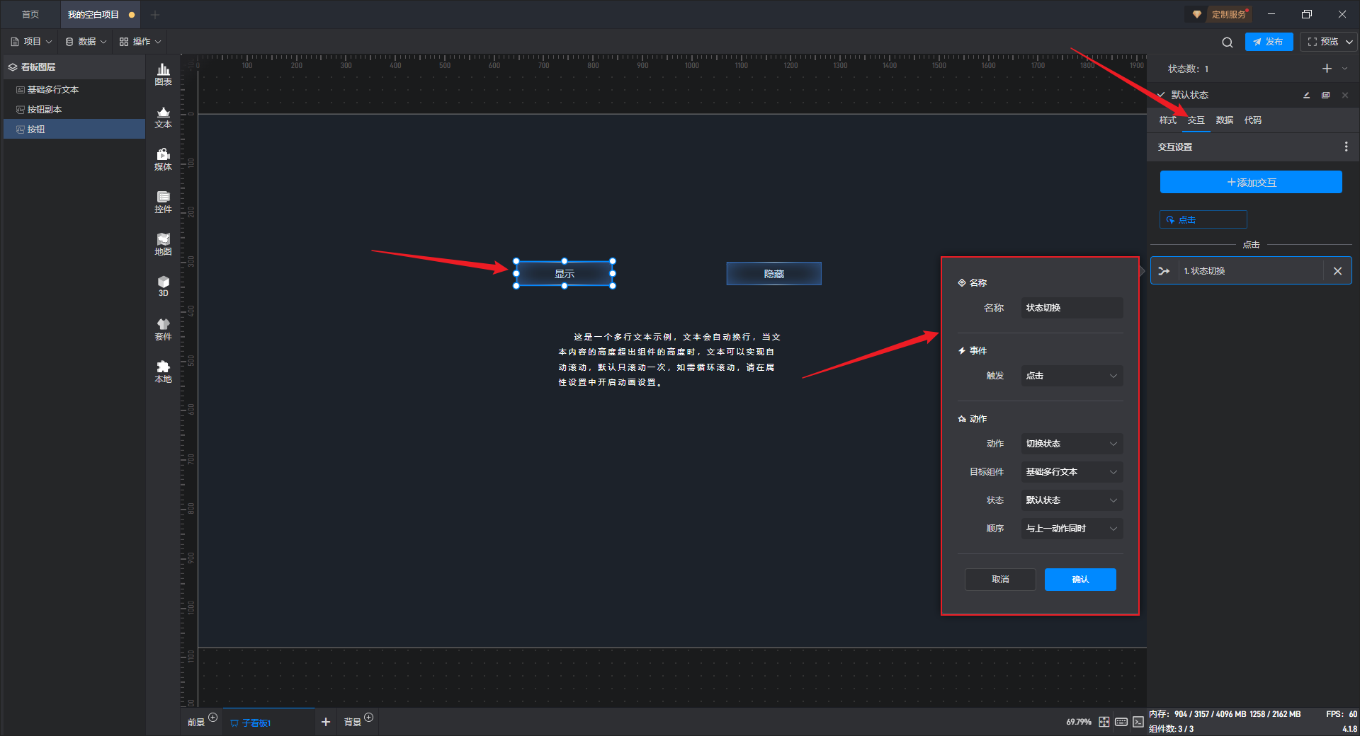
Task: Click the branch icon on the 状态切换 row
Action: 1164,271
